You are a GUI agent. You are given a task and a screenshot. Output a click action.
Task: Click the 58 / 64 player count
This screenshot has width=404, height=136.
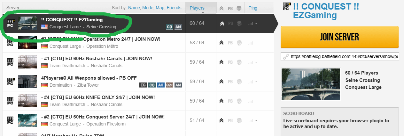point(197,43)
